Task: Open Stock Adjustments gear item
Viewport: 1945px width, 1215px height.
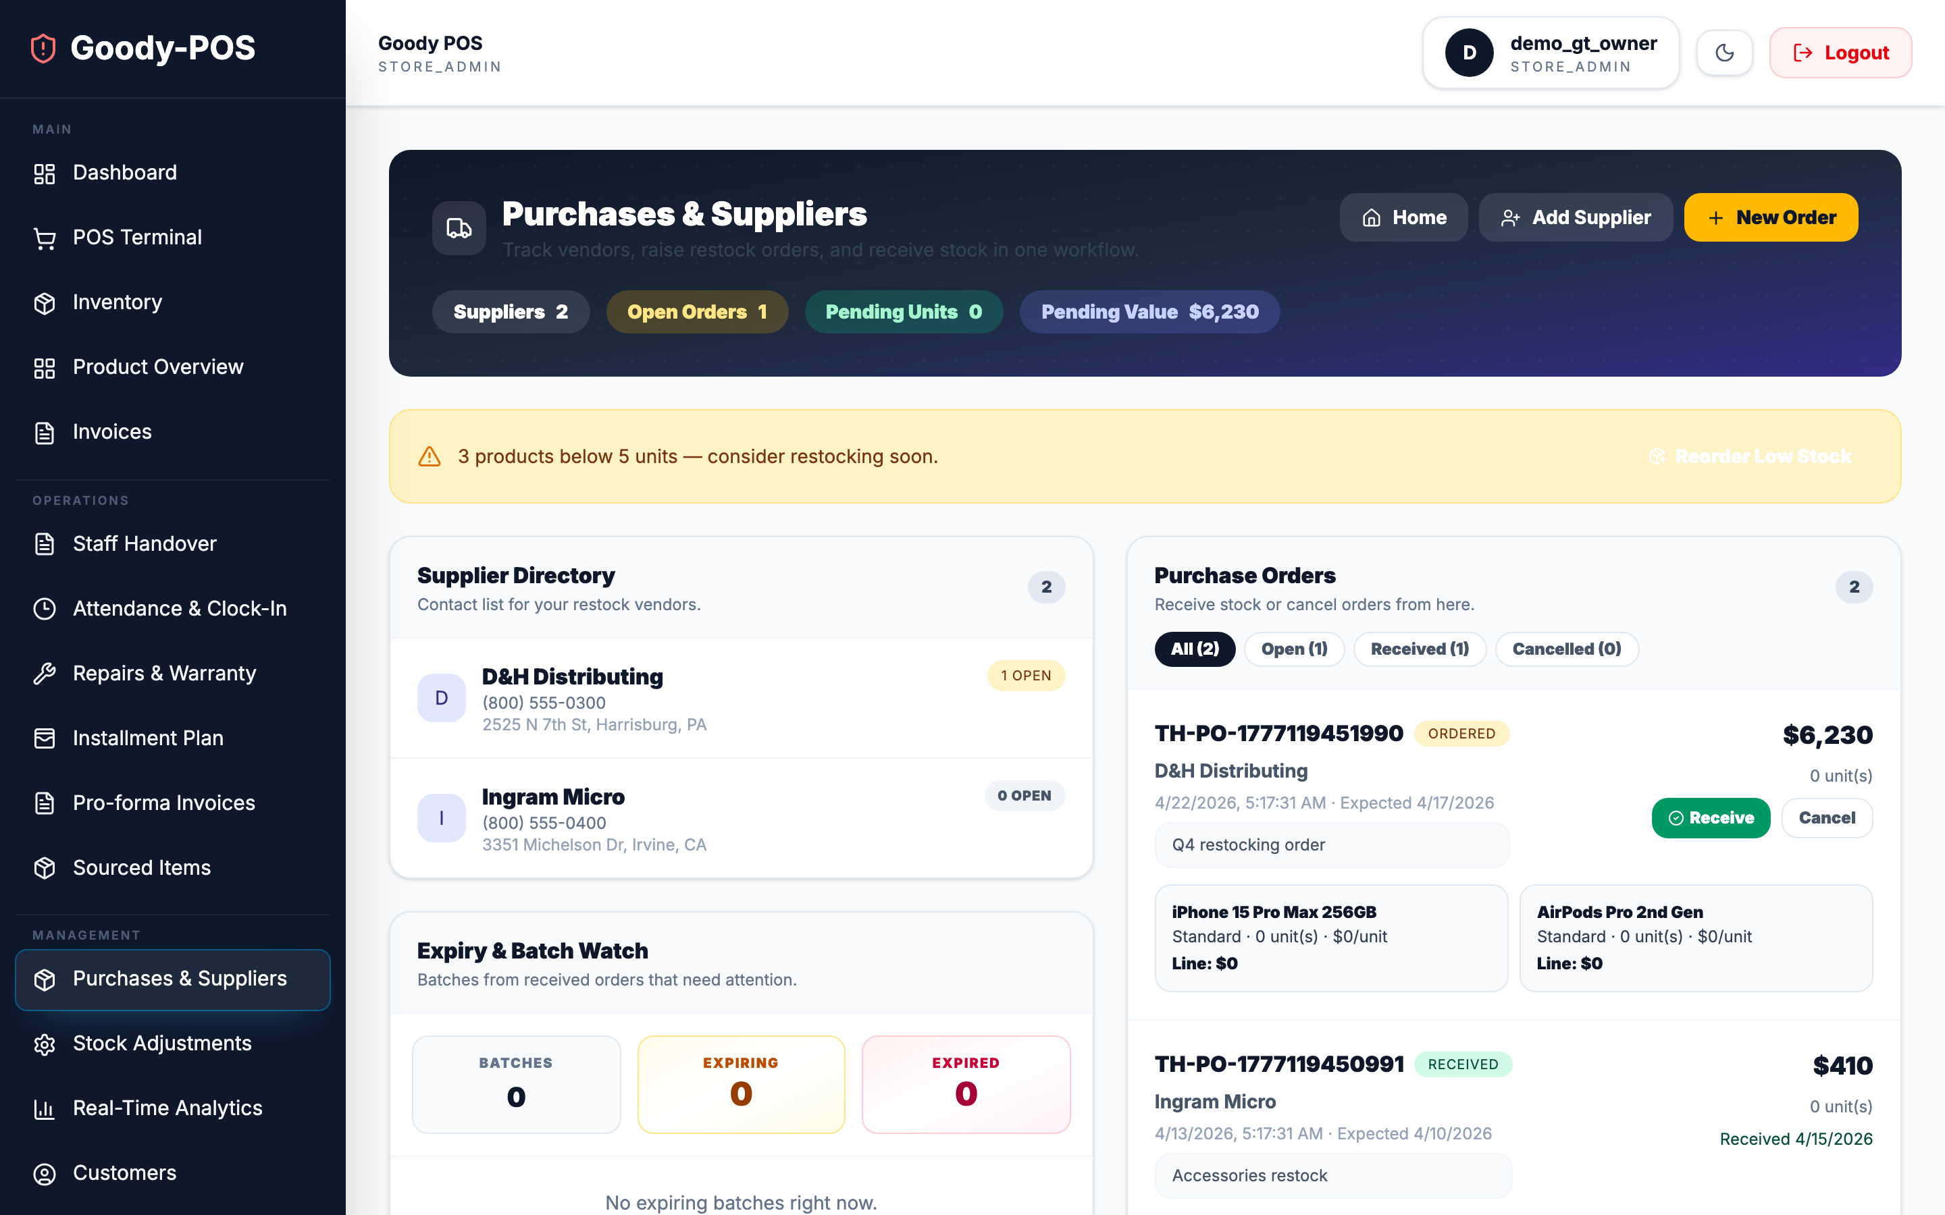Action: pos(161,1043)
